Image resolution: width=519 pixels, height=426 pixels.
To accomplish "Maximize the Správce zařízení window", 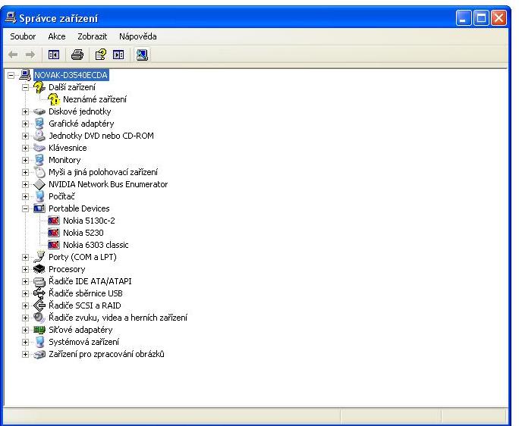I will pos(481,18).
